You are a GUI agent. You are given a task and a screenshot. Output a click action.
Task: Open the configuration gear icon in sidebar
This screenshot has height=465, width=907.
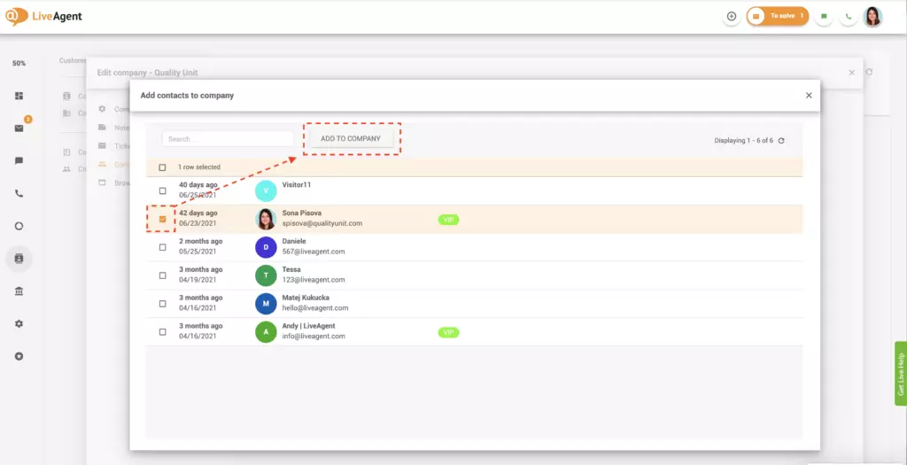(x=19, y=324)
